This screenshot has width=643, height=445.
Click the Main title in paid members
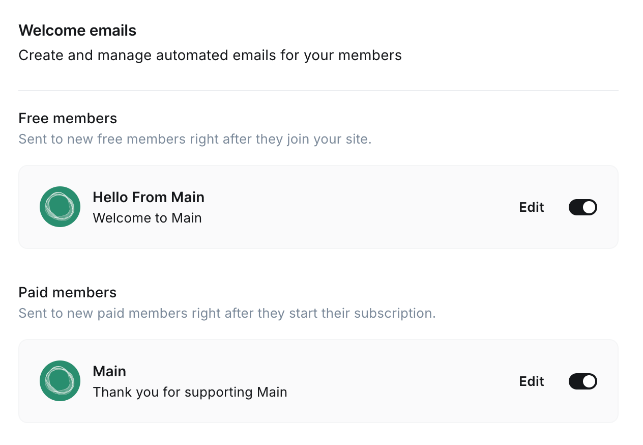pos(109,371)
